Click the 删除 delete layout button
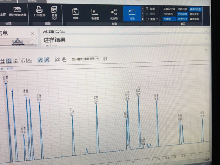The width and height of the screenshot is (220, 165). pyautogui.click(x=150, y=14)
